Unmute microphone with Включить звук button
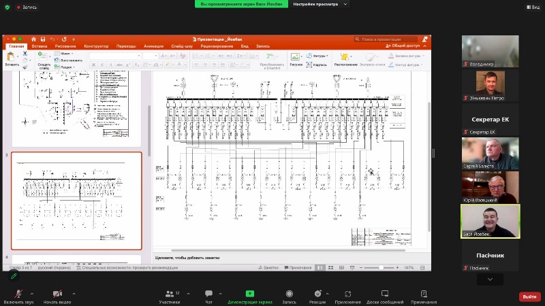This screenshot has width=545, height=306. (x=13, y=294)
